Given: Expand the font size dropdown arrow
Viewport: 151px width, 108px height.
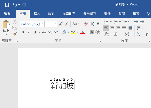Looking at the screenshot, I should [x=55, y=24].
